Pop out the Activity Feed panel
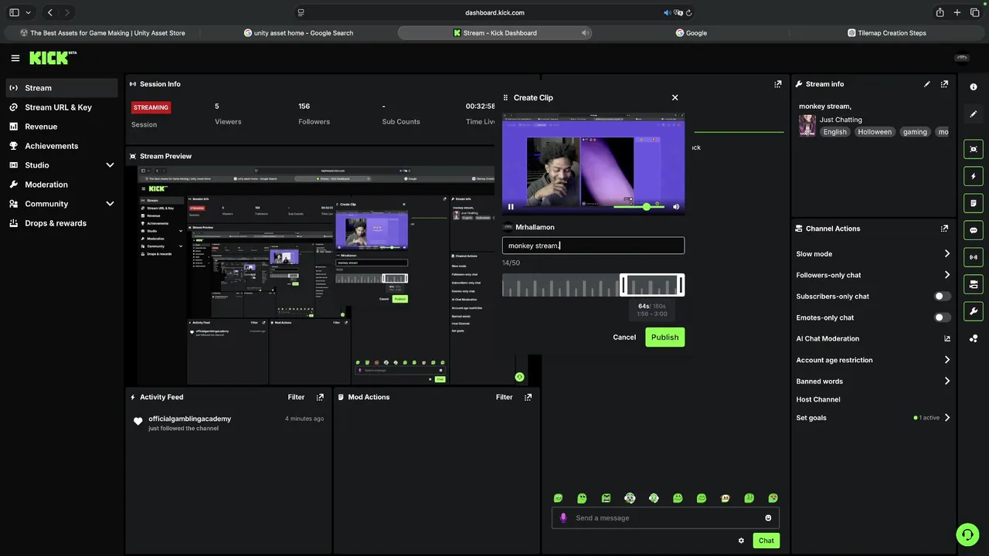The height and width of the screenshot is (556, 989). [320, 397]
